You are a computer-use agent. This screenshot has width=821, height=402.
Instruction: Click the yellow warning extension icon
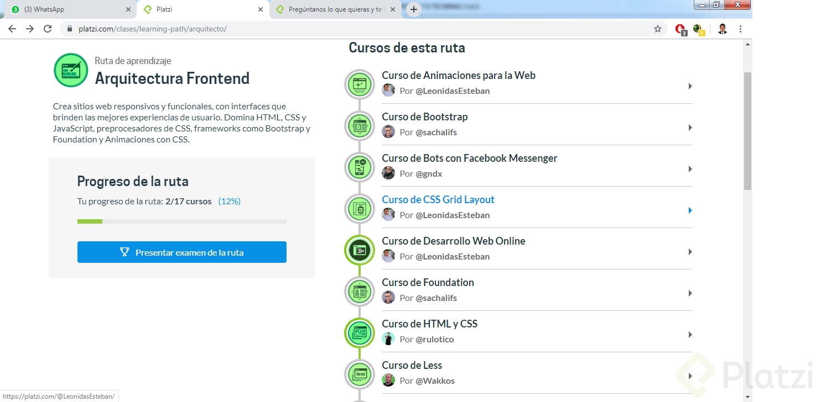click(699, 29)
